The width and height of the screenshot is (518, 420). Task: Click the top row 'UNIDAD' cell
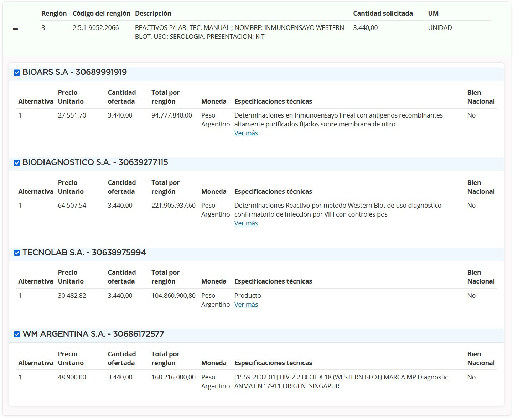point(440,28)
